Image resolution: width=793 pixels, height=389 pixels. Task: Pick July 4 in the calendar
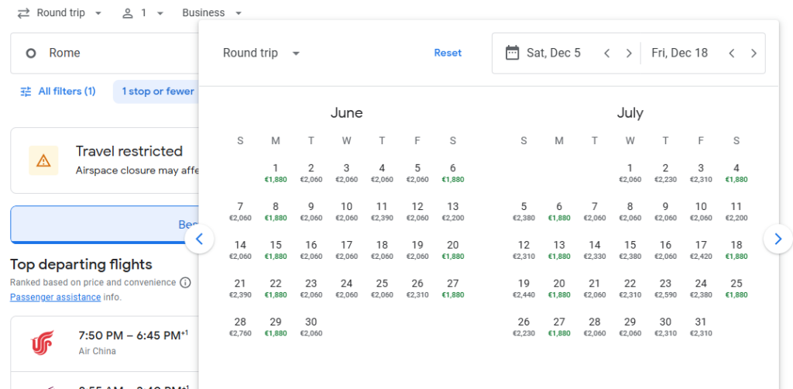tap(736, 173)
